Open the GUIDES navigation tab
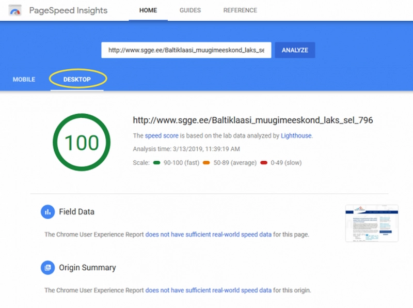Image resolution: width=413 pixels, height=308 pixels. point(190,10)
